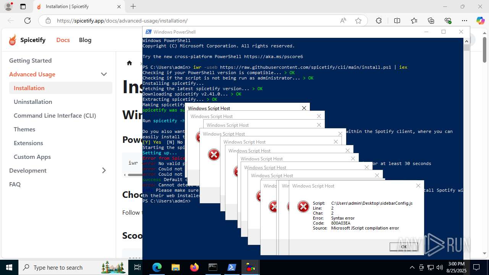Open Uninstallation docs page
Image resolution: width=489 pixels, height=275 pixels.
33,102
